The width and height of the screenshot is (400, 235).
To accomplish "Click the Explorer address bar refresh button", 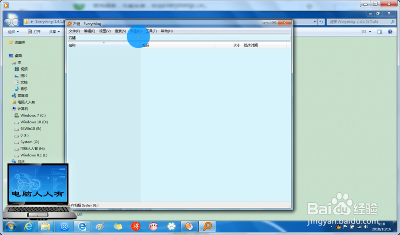I will pos(321,22).
